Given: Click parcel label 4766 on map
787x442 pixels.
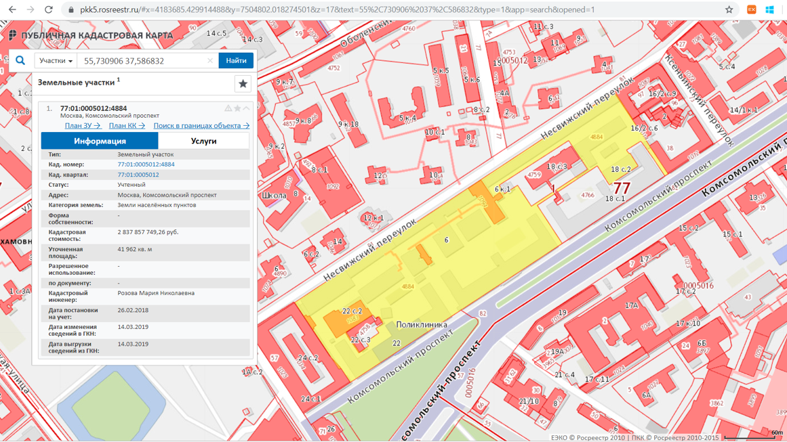Looking at the screenshot, I should [x=587, y=196].
